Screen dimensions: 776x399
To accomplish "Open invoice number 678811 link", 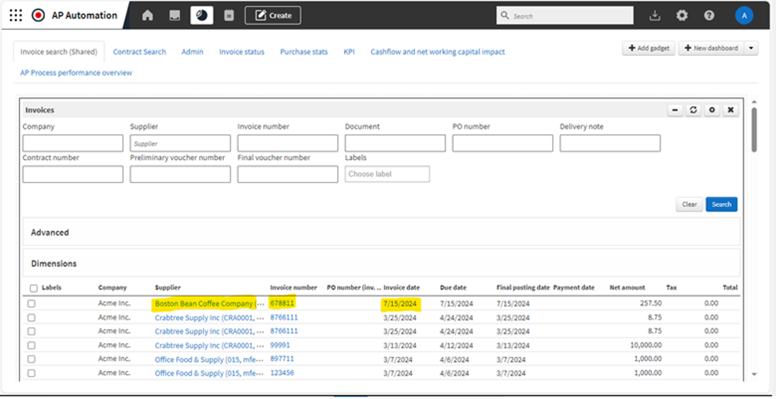I will pos(282,303).
